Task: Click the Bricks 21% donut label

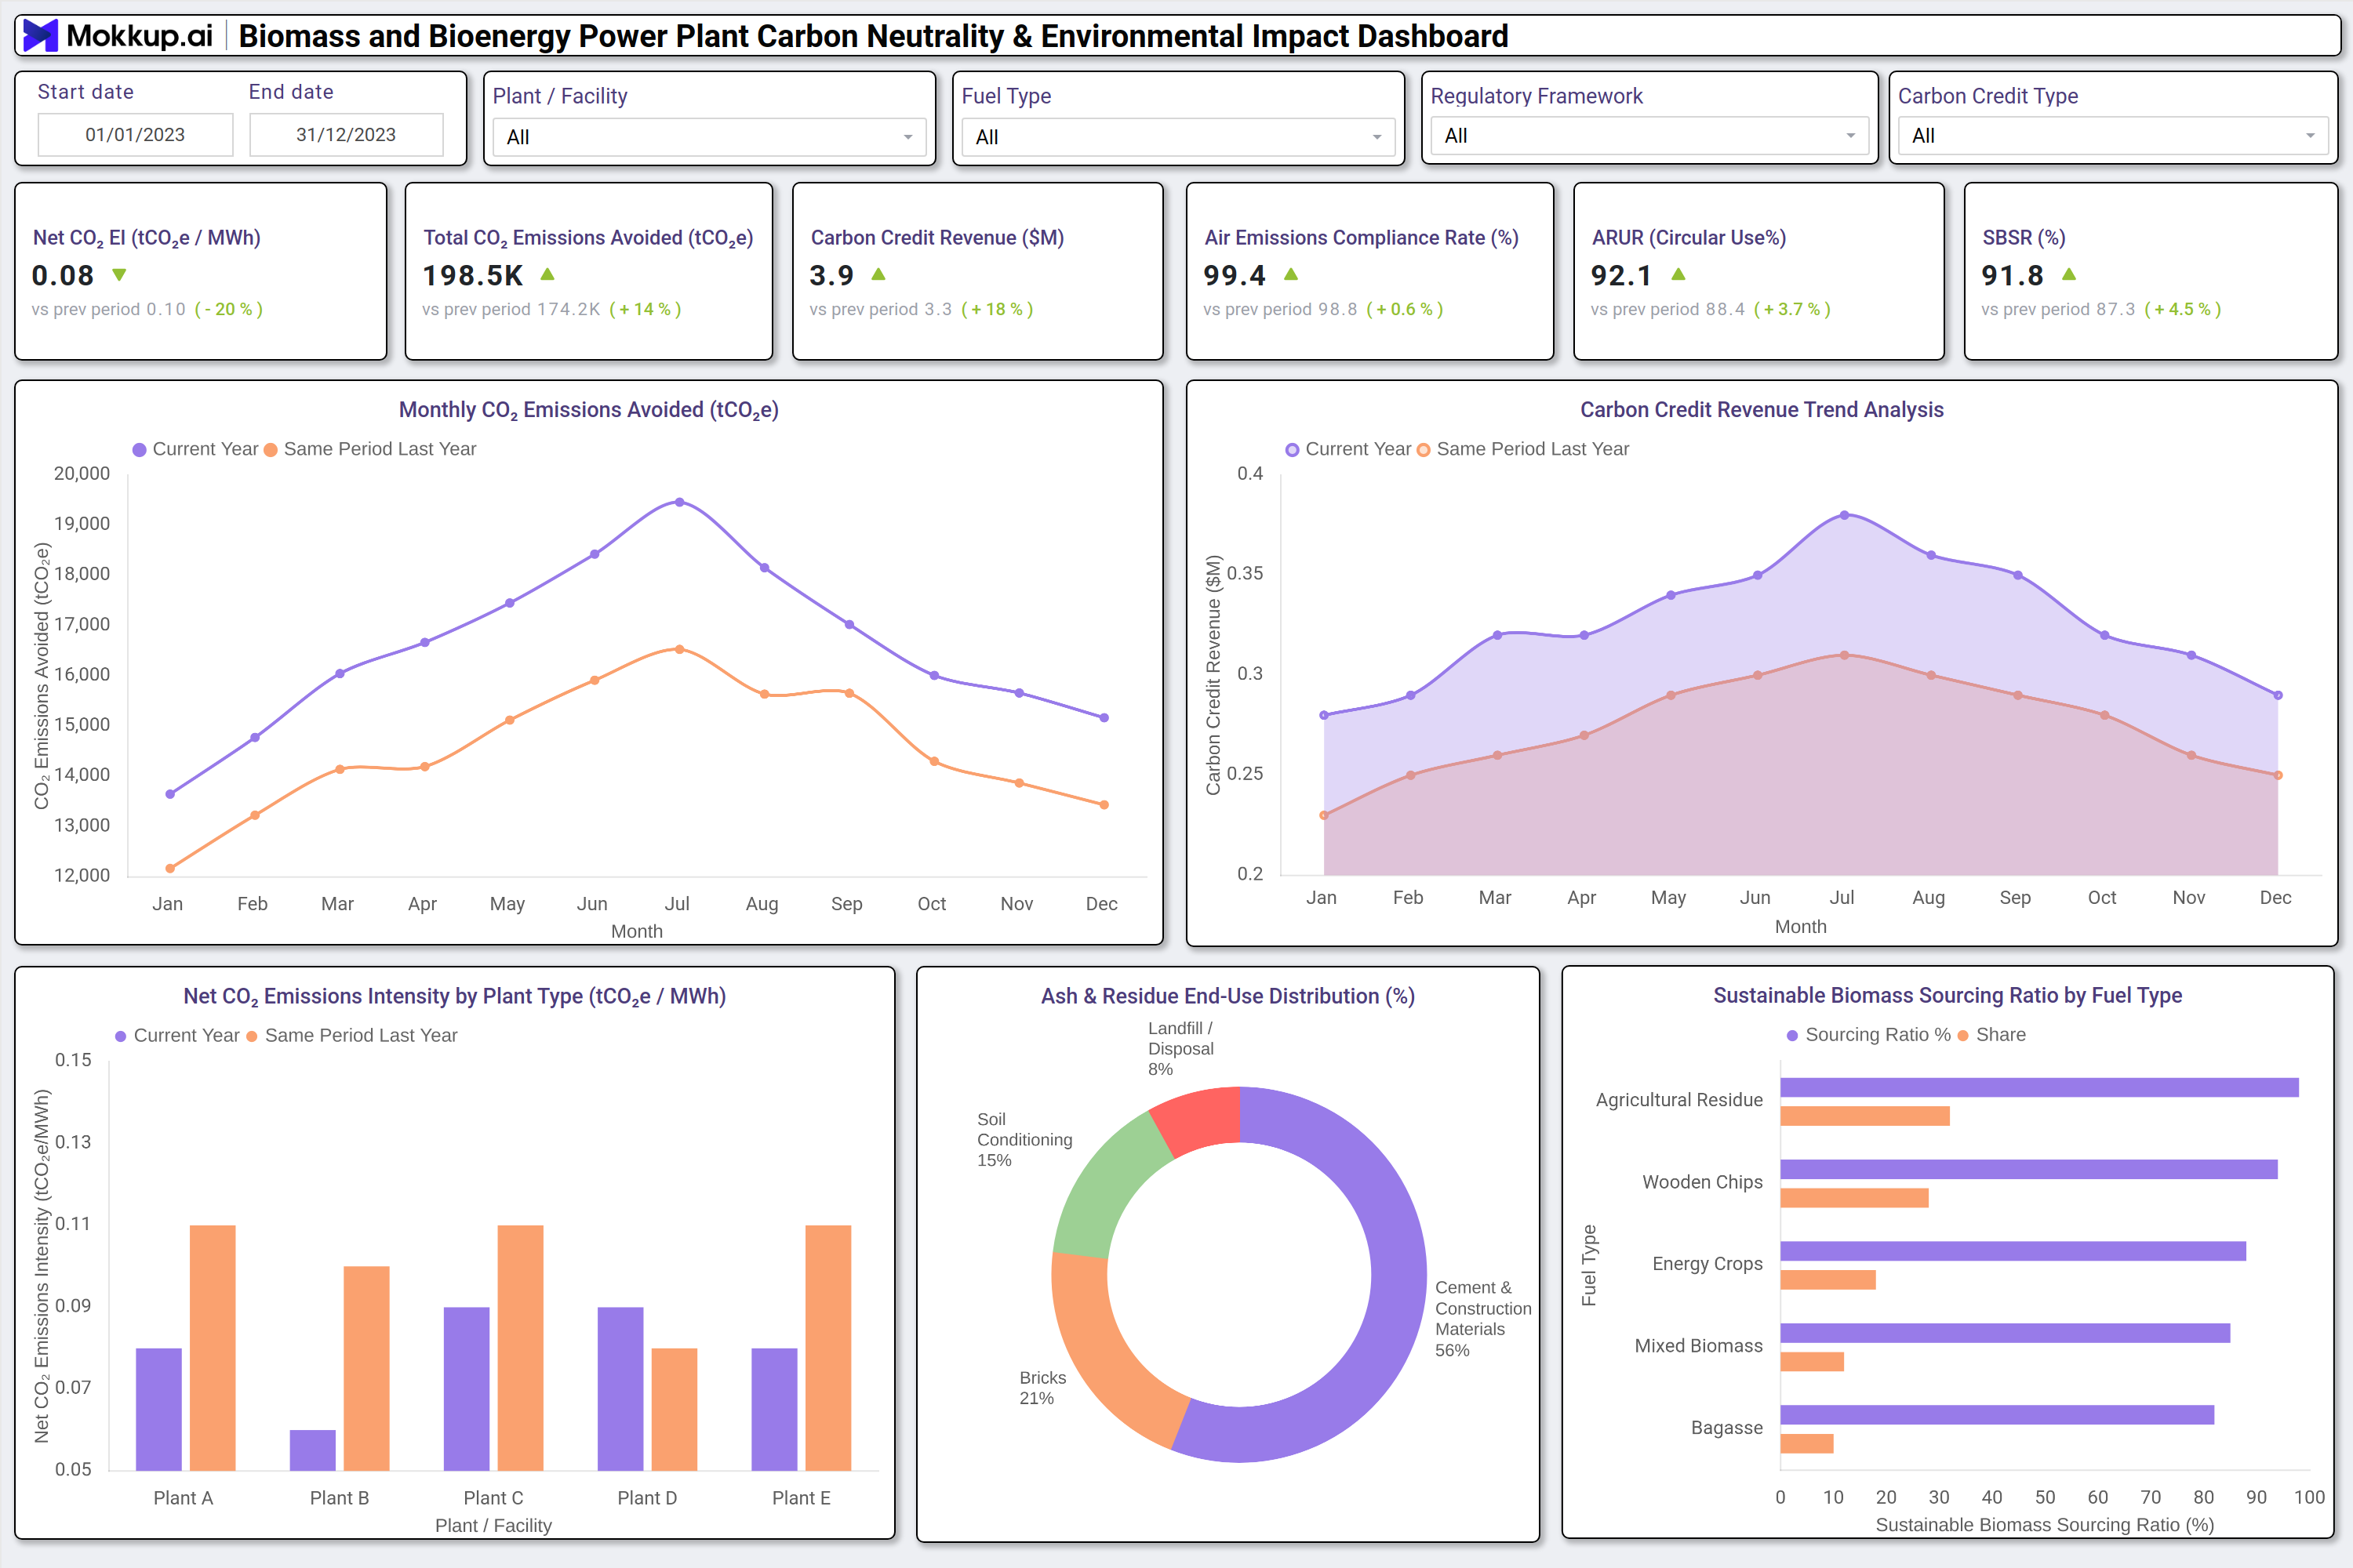Action: pos(1042,1388)
